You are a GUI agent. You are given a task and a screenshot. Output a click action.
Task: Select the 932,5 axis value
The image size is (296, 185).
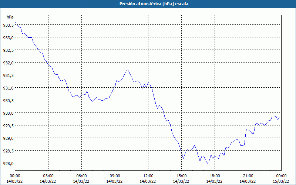[8, 50]
